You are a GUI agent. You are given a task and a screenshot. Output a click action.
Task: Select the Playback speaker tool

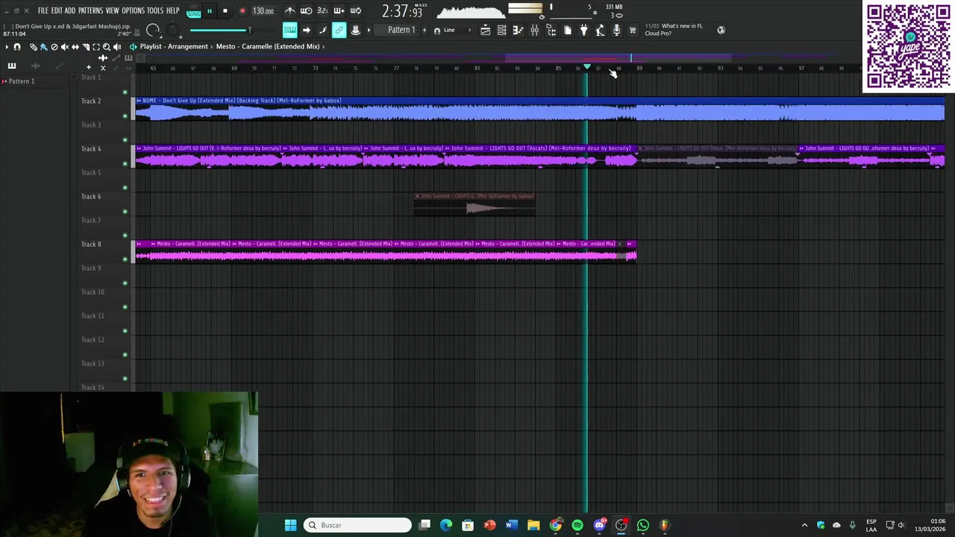[x=117, y=46]
